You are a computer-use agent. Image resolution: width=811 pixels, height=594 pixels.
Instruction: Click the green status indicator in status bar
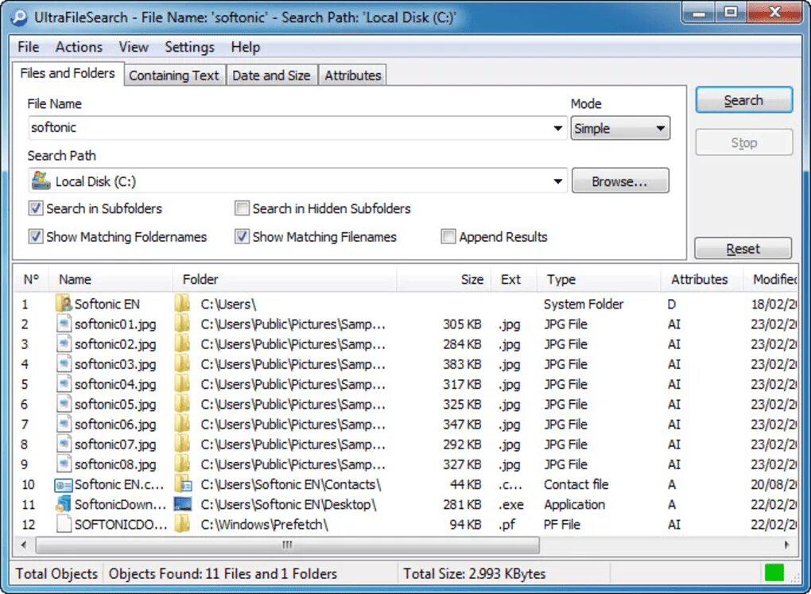(774, 573)
